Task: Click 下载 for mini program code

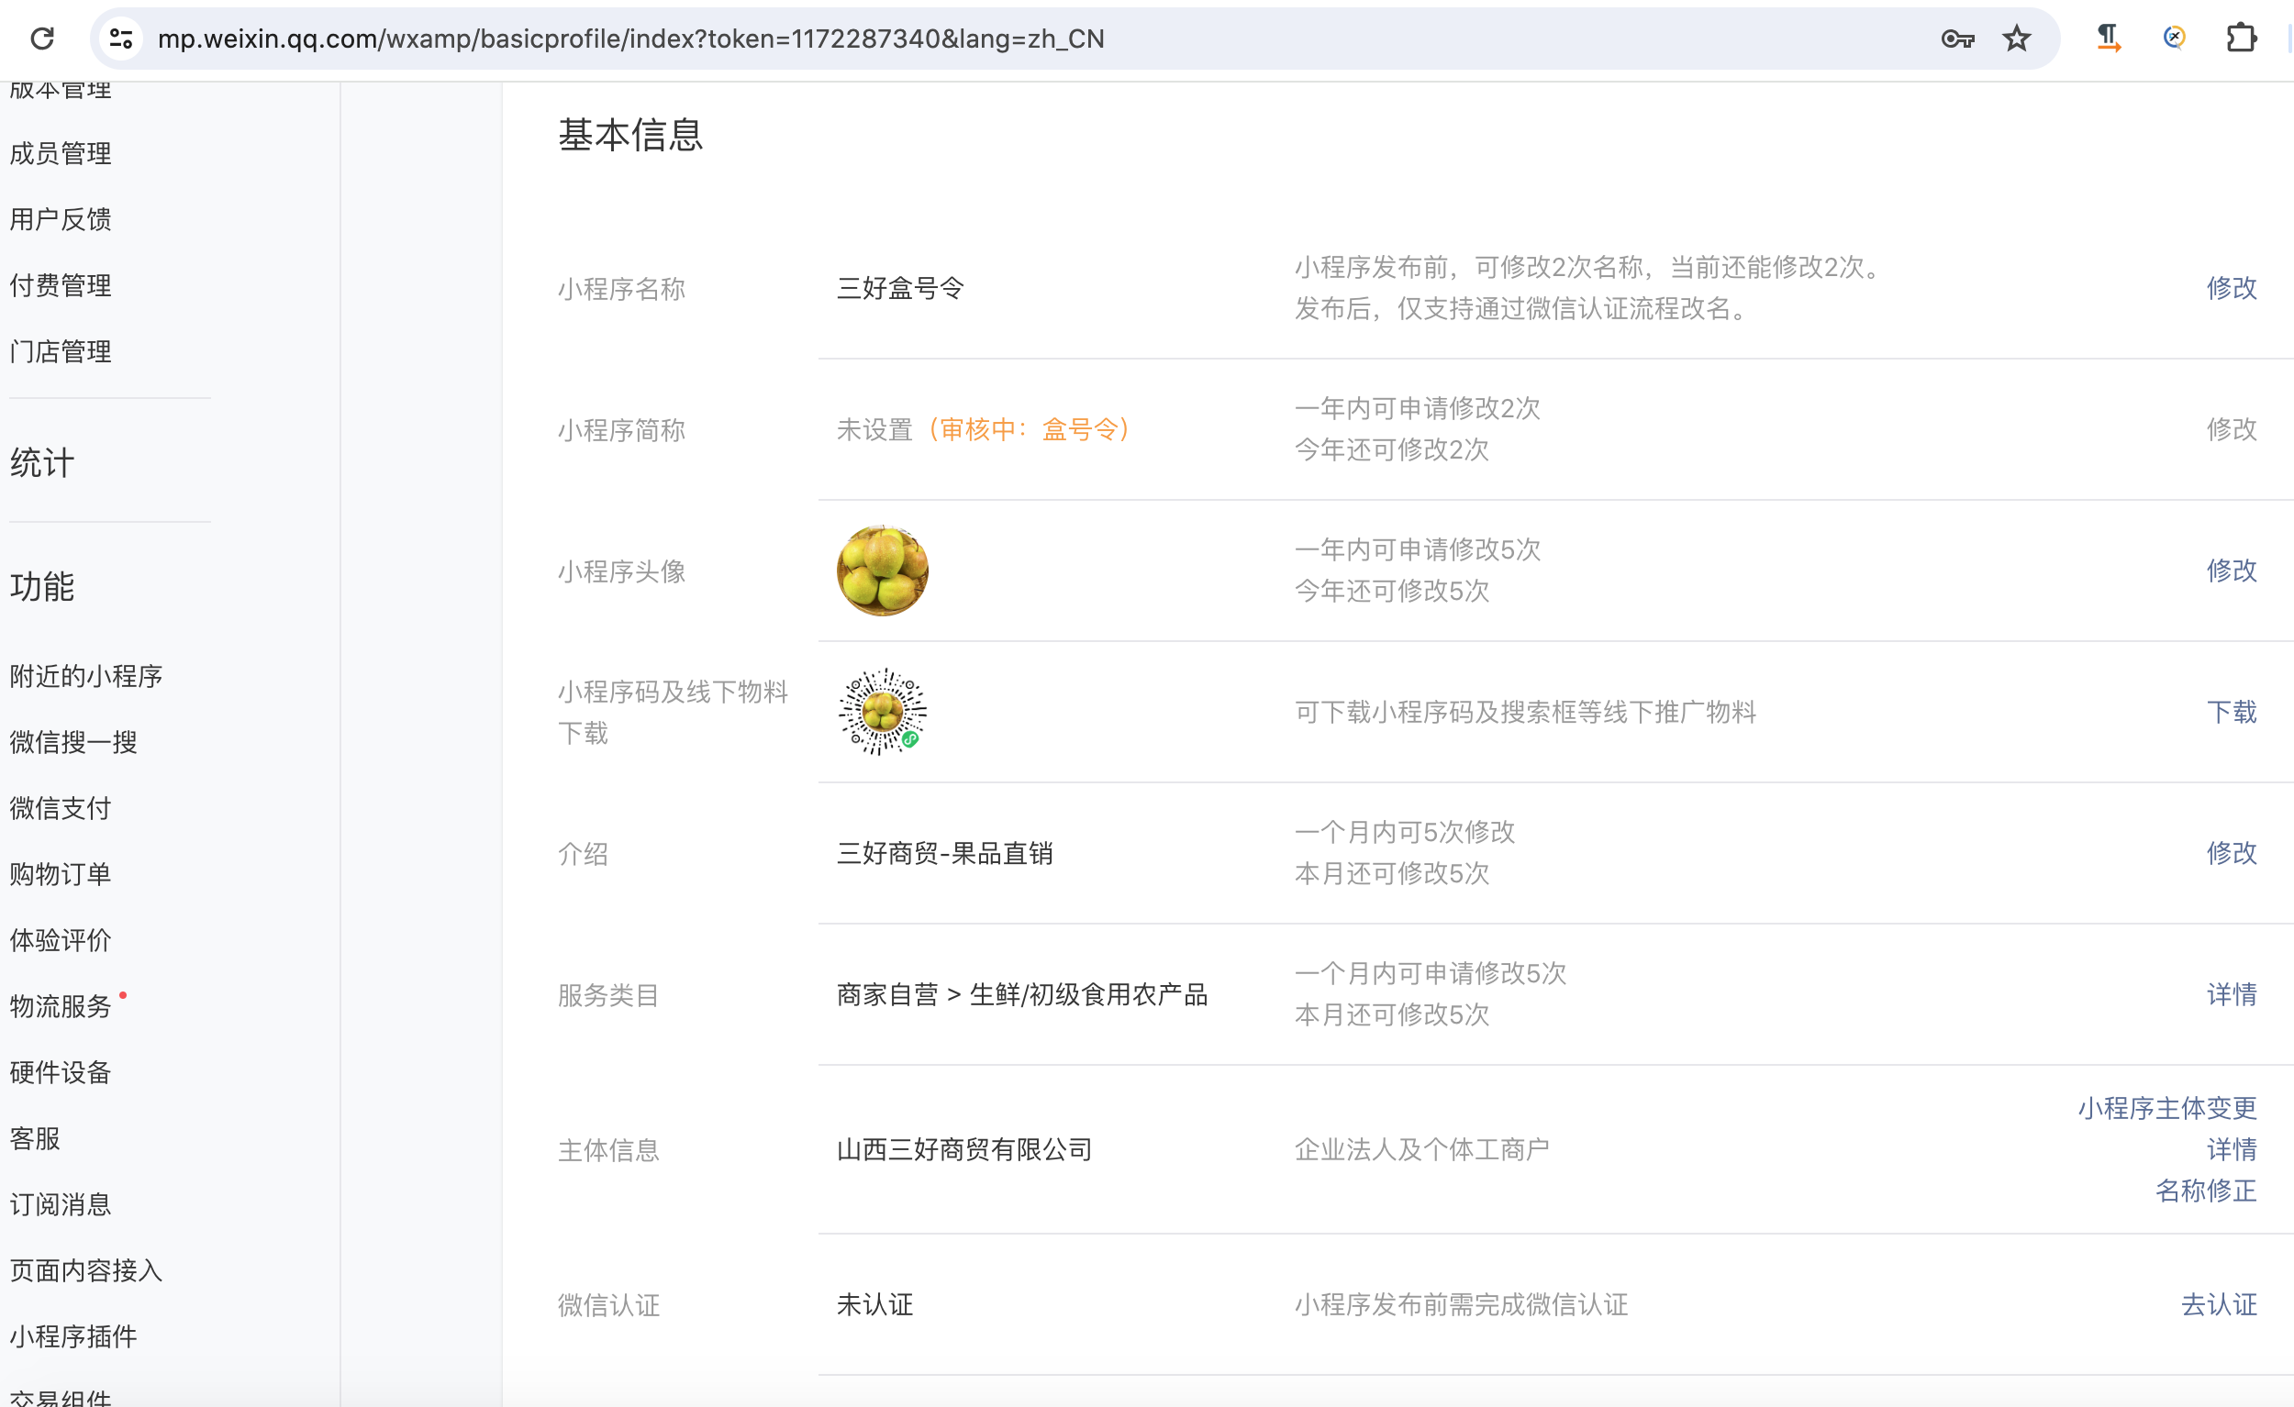Action: (x=2231, y=712)
